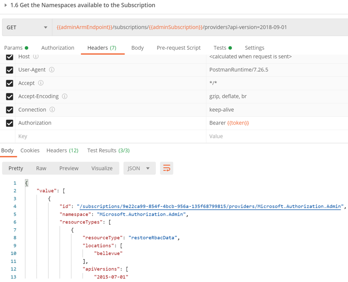Uncheck the Host header checkbox
Screen dimensions: 348x282
click(x=10, y=57)
